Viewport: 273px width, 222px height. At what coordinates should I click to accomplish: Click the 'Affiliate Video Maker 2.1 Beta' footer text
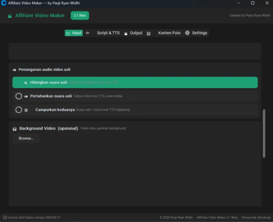coord(217,217)
